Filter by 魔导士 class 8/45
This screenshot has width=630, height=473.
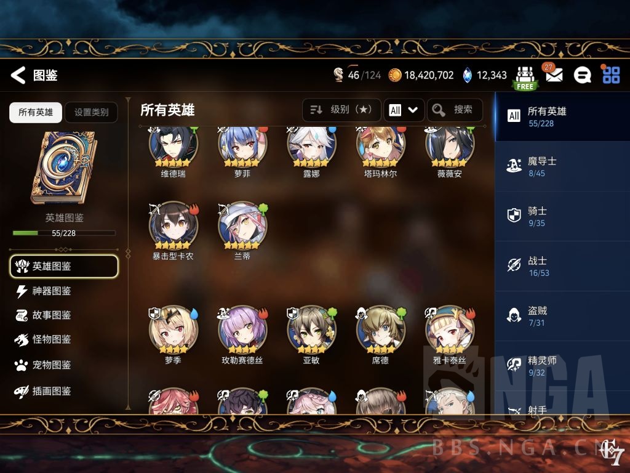click(562, 166)
